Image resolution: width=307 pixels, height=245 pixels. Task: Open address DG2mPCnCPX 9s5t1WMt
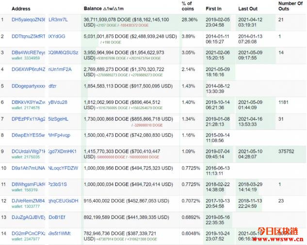41,233
